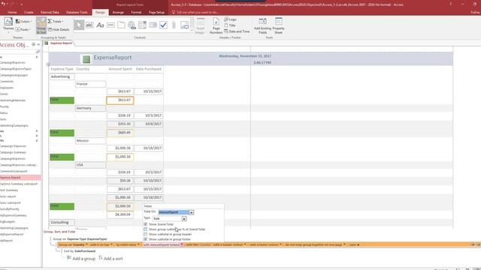Image resolution: width=481 pixels, height=270 pixels.
Task: Select the ExpenseReport logo image
Action: [86, 59]
